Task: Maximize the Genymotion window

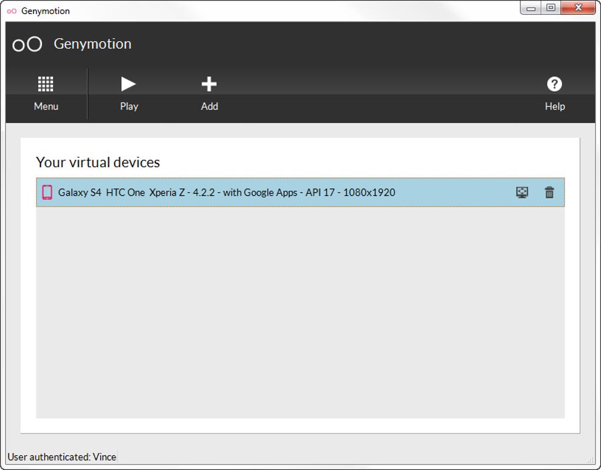Action: tap(551, 8)
